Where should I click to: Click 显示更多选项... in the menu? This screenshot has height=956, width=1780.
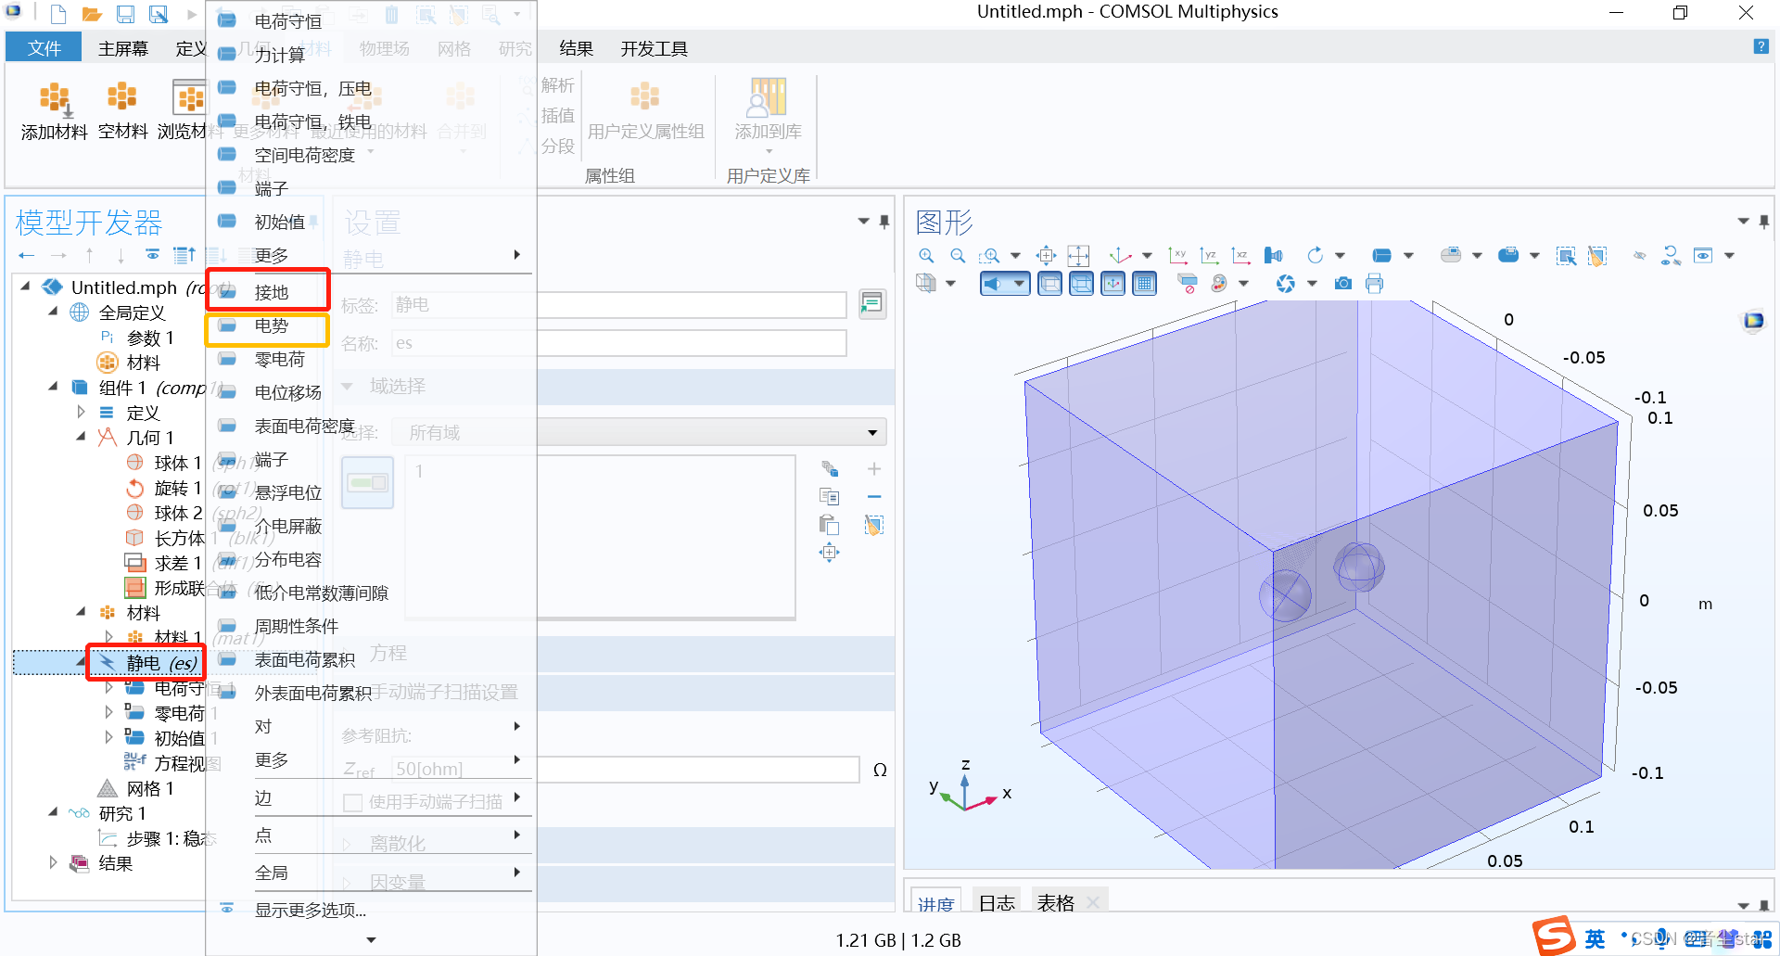point(310,910)
